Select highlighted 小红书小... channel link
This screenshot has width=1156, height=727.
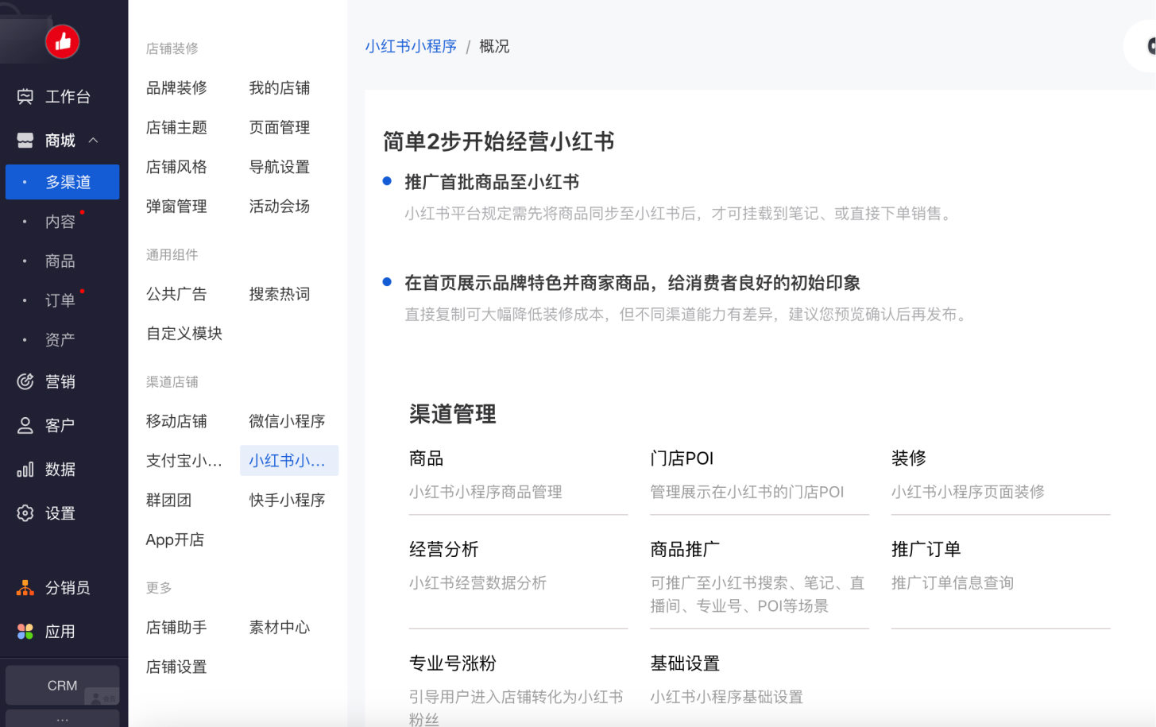(289, 461)
